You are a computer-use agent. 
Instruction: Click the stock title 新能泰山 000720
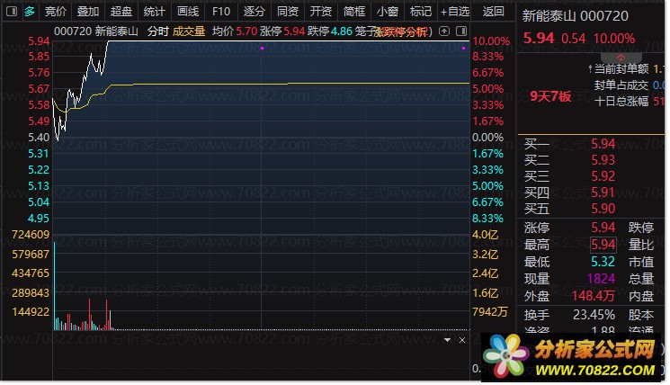click(576, 16)
